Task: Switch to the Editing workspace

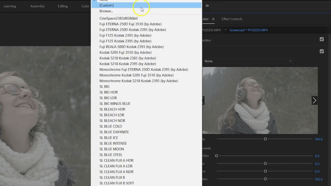Action: click(x=63, y=6)
